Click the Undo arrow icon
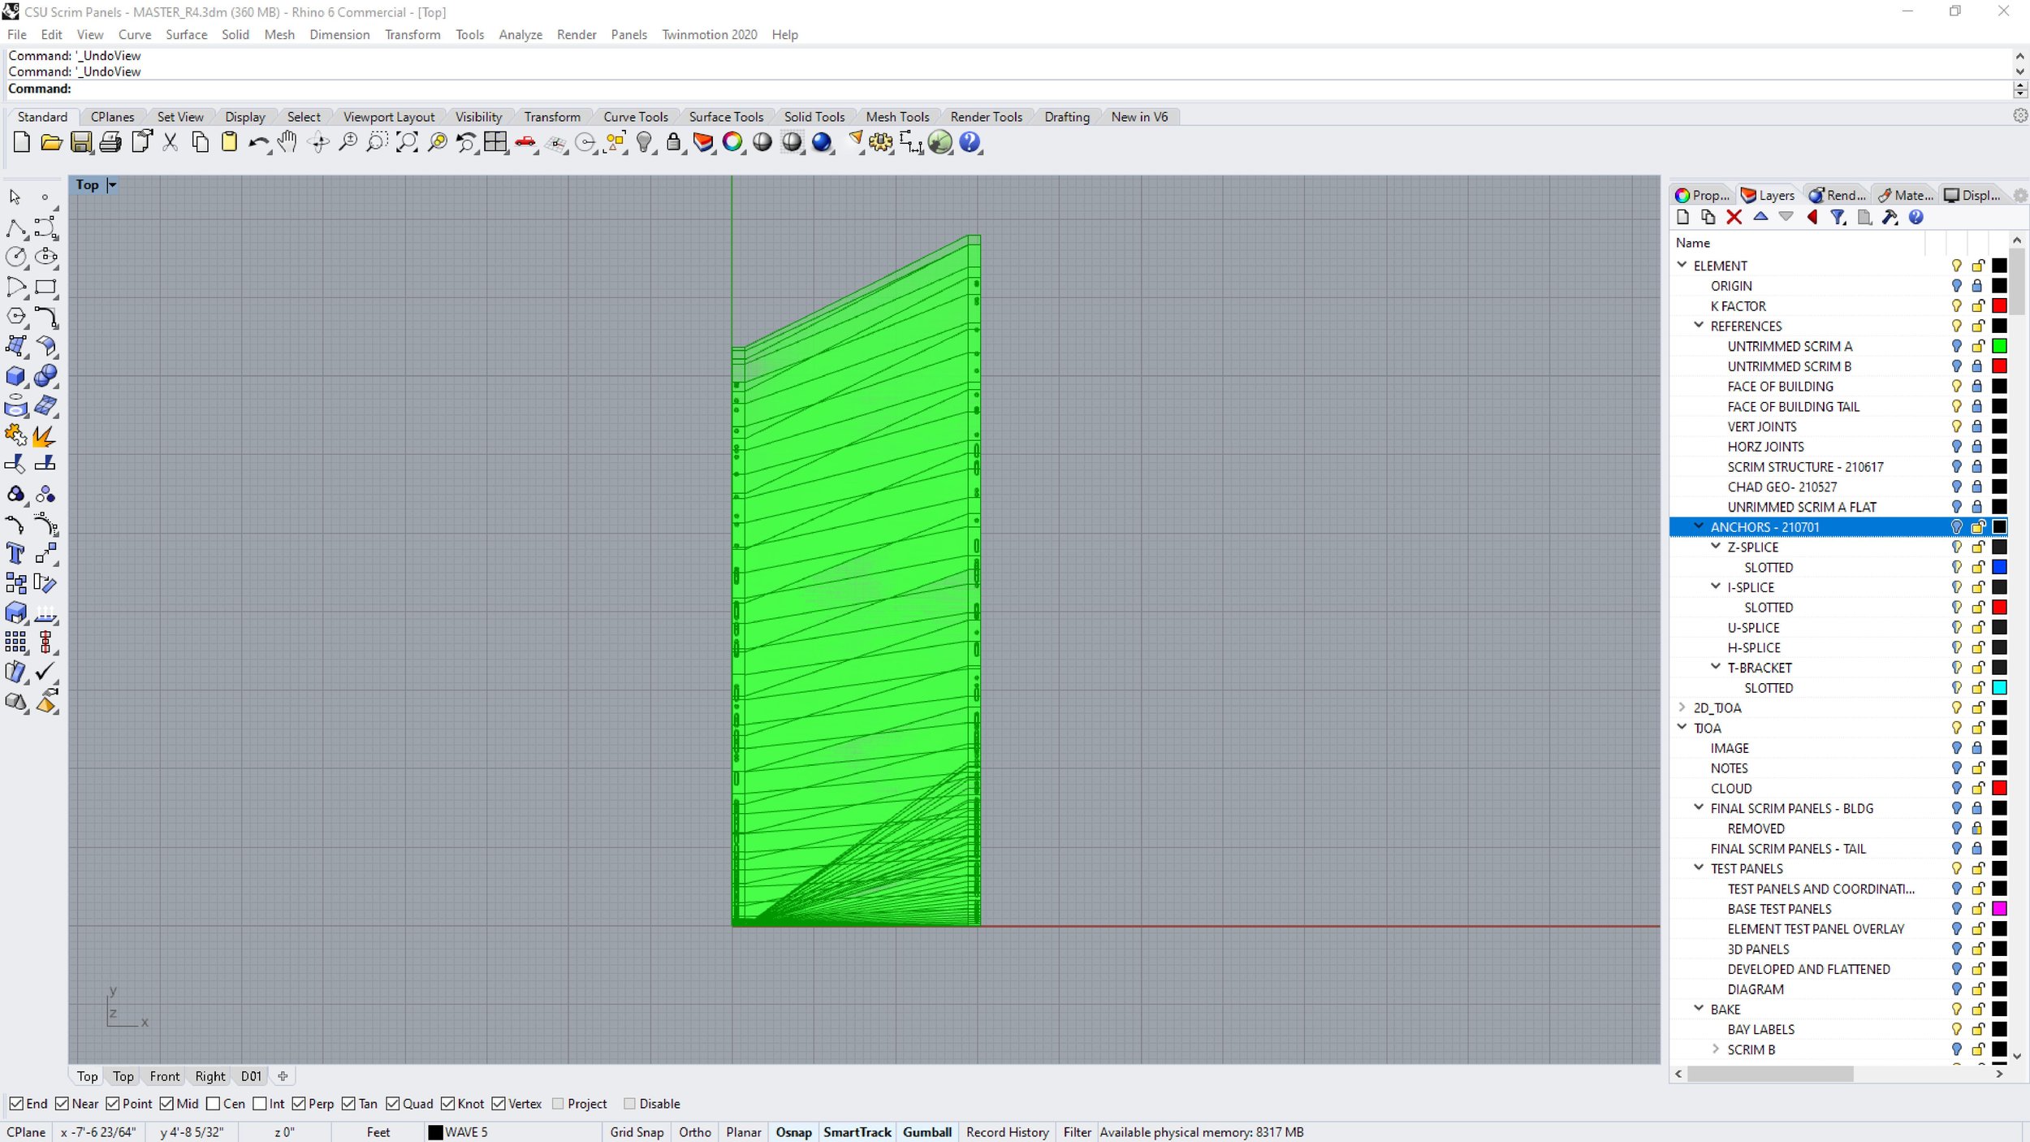2030x1142 pixels. click(x=258, y=142)
